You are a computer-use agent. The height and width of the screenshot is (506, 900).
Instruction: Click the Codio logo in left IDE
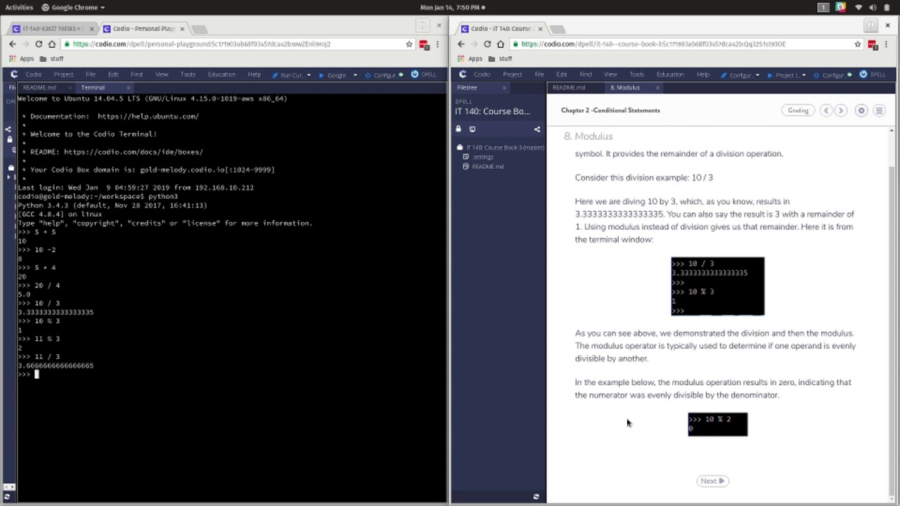coord(14,74)
